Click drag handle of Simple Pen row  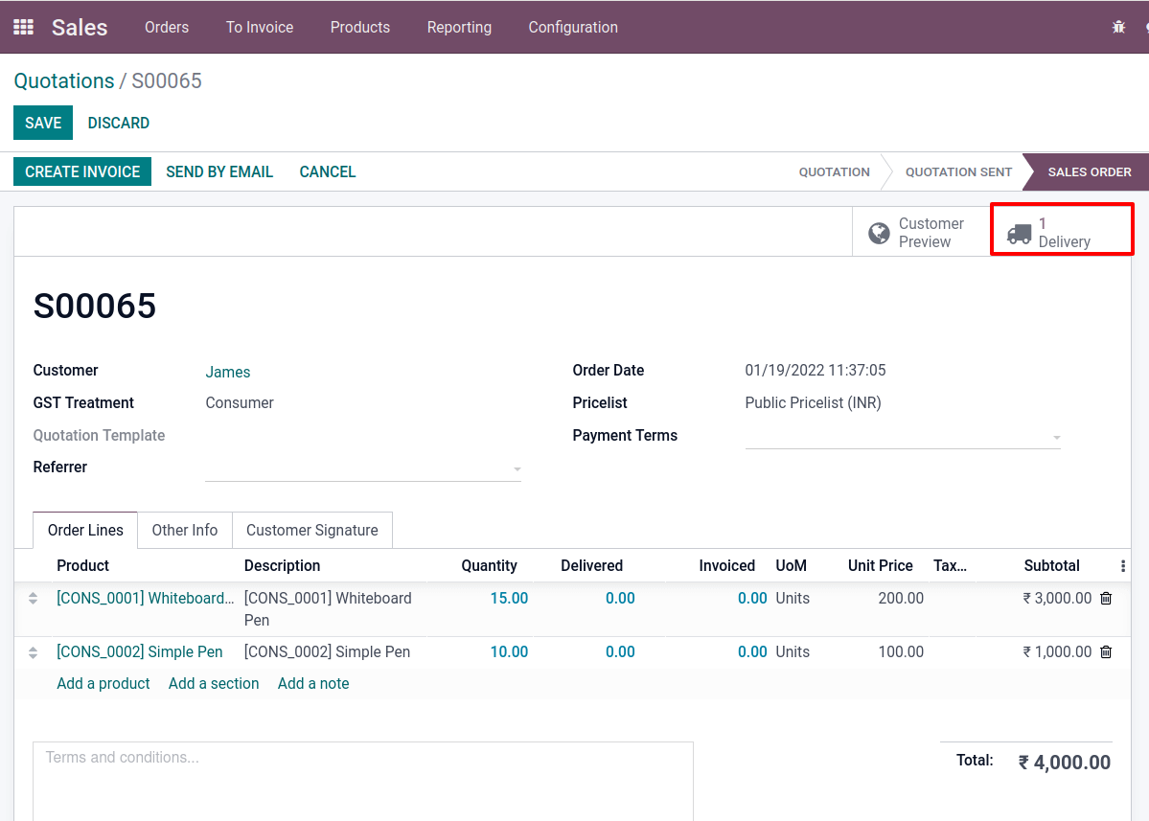click(x=33, y=651)
